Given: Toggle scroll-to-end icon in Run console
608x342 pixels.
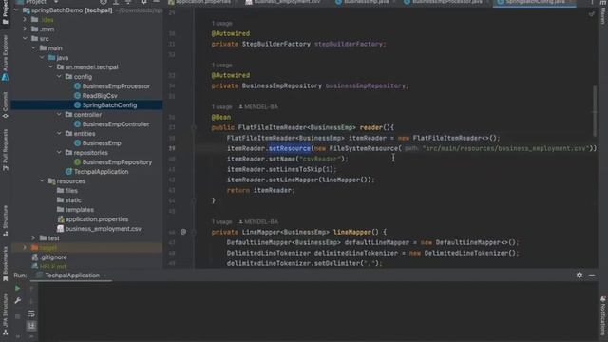Looking at the screenshot, I should [31, 326].
